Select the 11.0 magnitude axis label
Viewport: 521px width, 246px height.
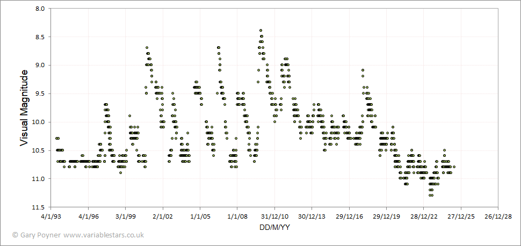click(39, 179)
